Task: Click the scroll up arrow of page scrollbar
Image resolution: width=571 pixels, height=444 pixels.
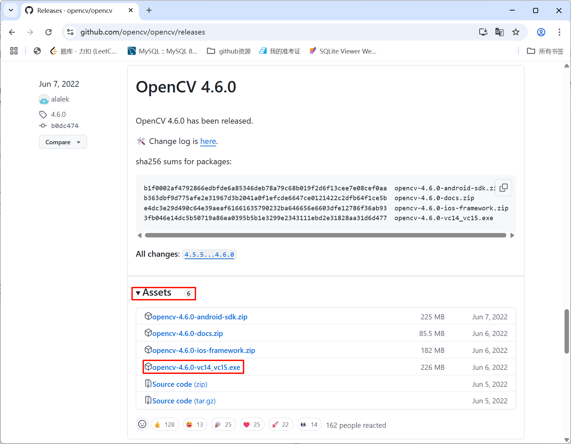Action: click(x=567, y=66)
